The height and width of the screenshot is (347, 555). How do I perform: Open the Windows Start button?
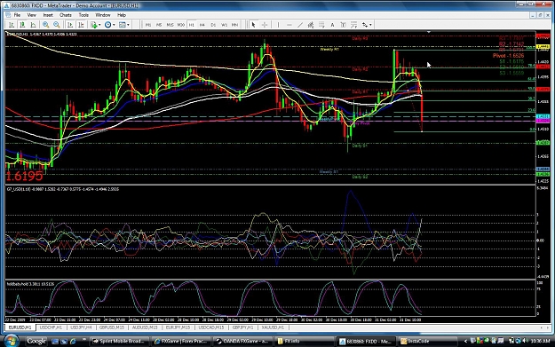click(11, 341)
